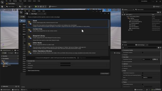Image resolution: width=162 pixels, height=91 pixels.
Task: Expand the Favorites section in Content Browser
Action: [2, 56]
